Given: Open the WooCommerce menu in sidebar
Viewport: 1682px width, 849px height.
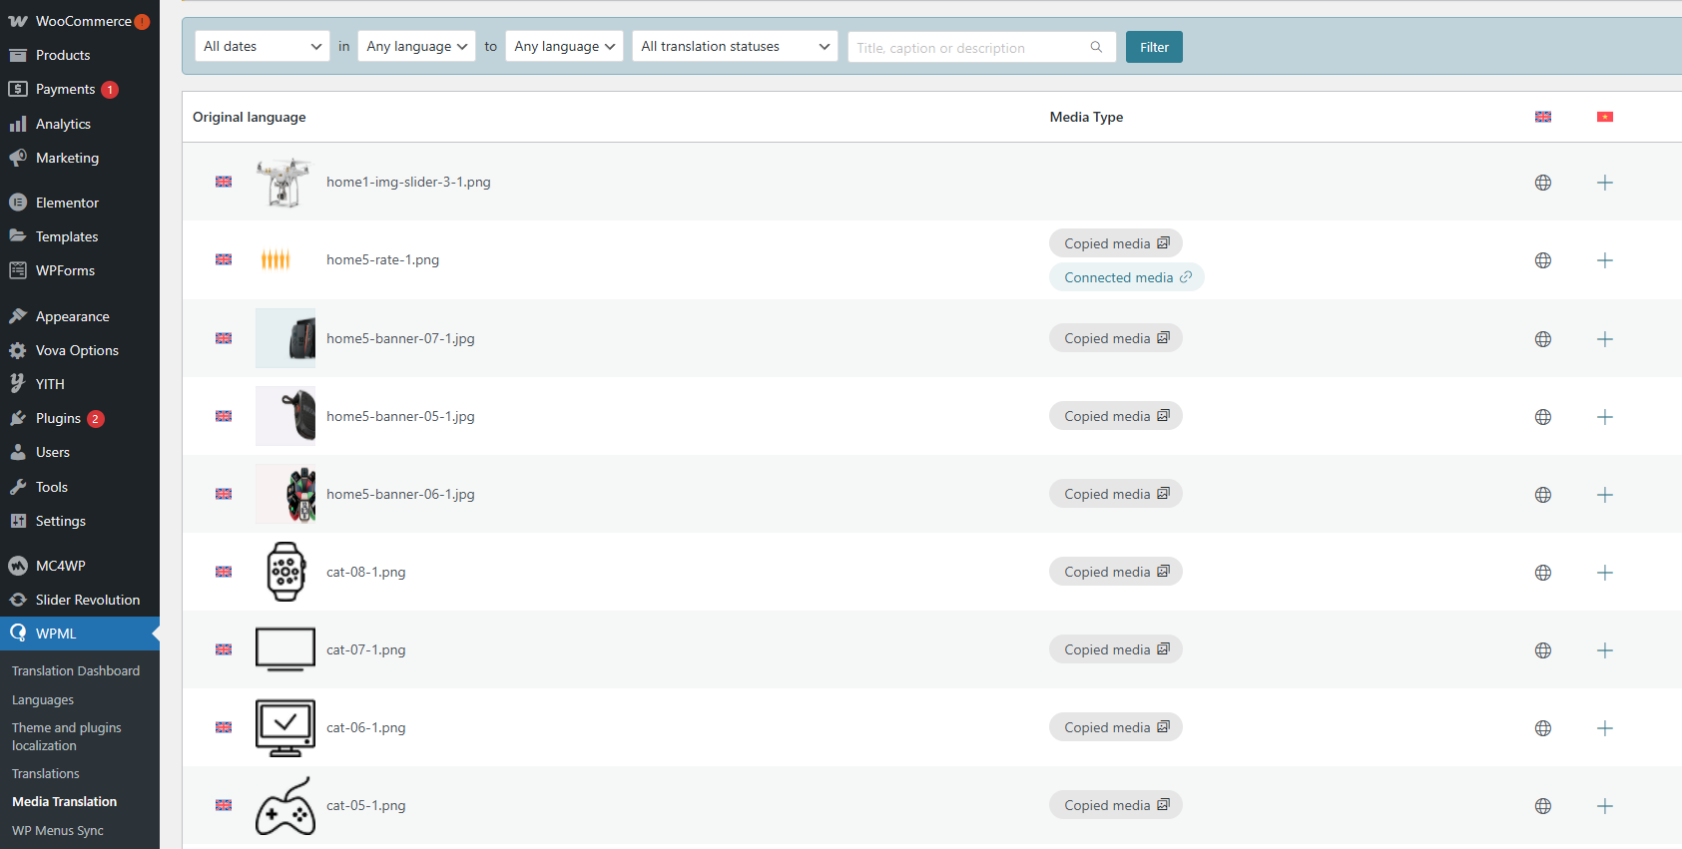Looking at the screenshot, I should point(82,21).
